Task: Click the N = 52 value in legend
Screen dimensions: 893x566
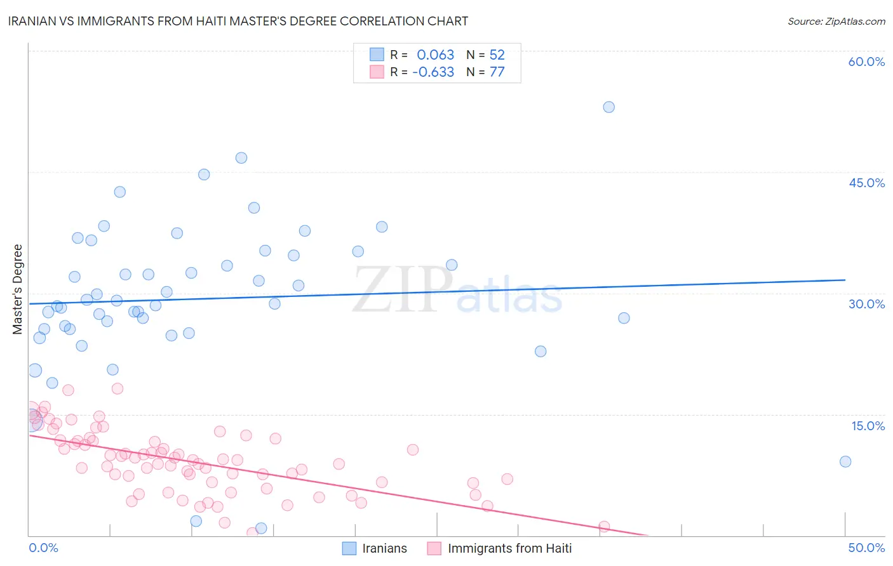Action: (486, 55)
